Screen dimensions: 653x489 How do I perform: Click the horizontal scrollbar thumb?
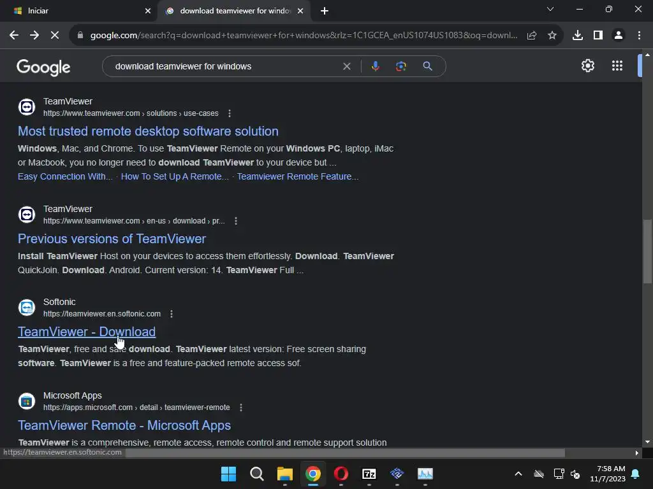point(345,453)
